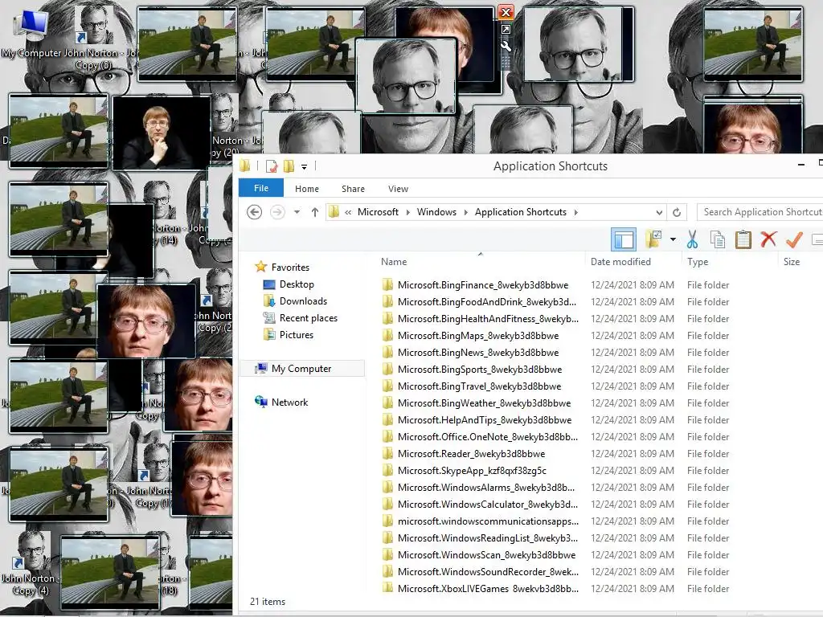Select Windows in the breadcrumb path

[x=436, y=212]
